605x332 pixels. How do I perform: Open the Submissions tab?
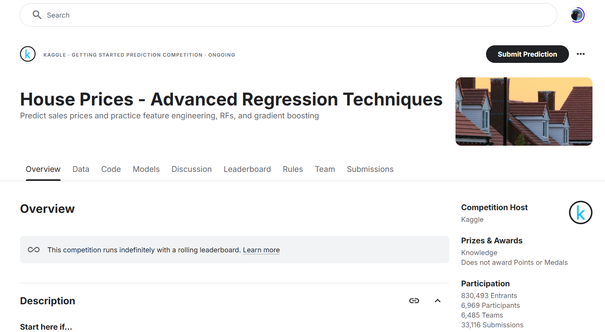(x=370, y=169)
